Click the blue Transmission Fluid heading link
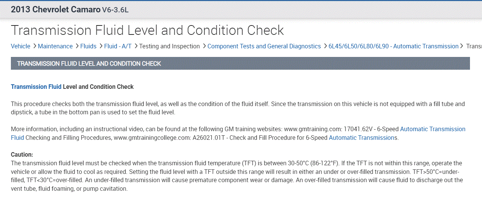The height and width of the screenshot is (199, 482). [x=36, y=87]
